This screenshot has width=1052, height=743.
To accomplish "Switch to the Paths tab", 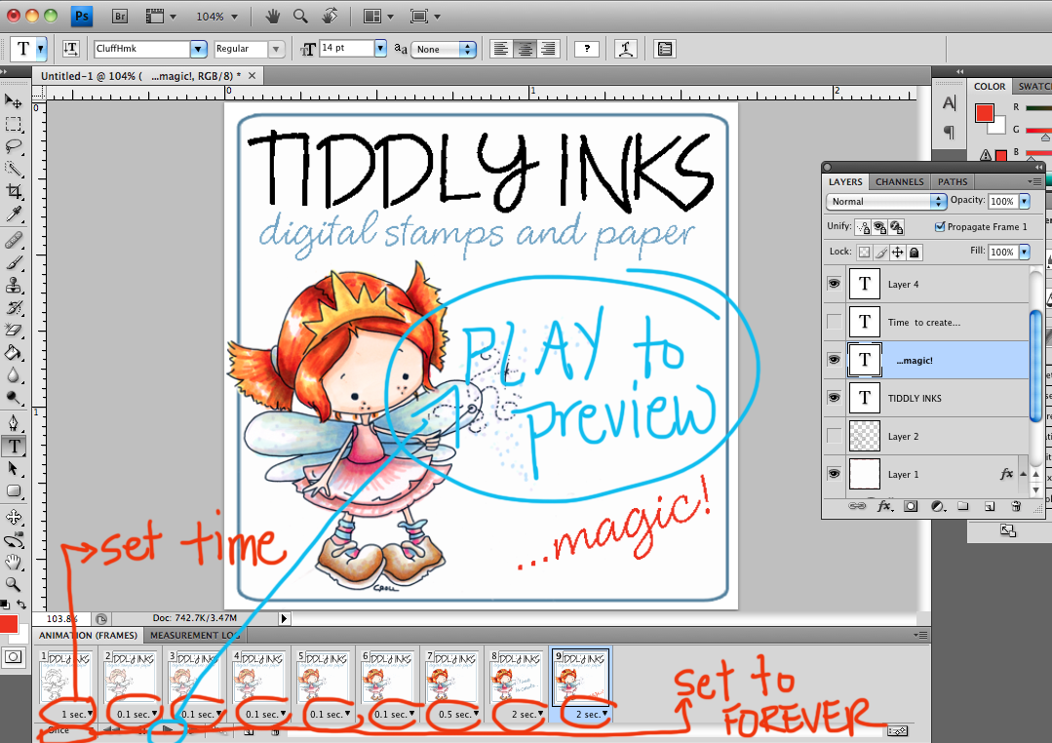I will [953, 182].
